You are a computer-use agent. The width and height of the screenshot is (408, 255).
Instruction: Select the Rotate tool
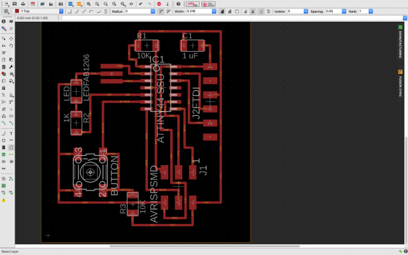[x=11, y=45]
